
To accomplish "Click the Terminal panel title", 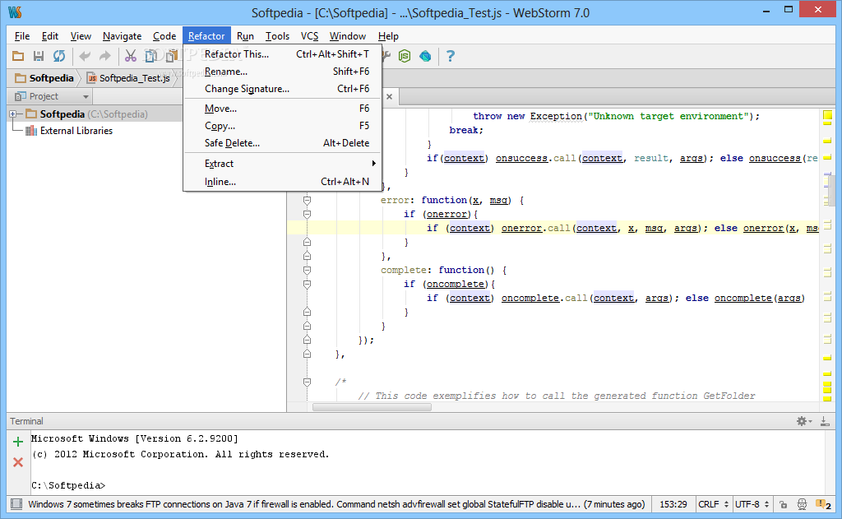I will tap(26, 421).
